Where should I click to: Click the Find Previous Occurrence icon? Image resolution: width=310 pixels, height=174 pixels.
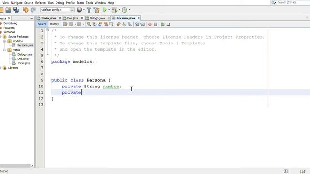click(x=94, y=24)
